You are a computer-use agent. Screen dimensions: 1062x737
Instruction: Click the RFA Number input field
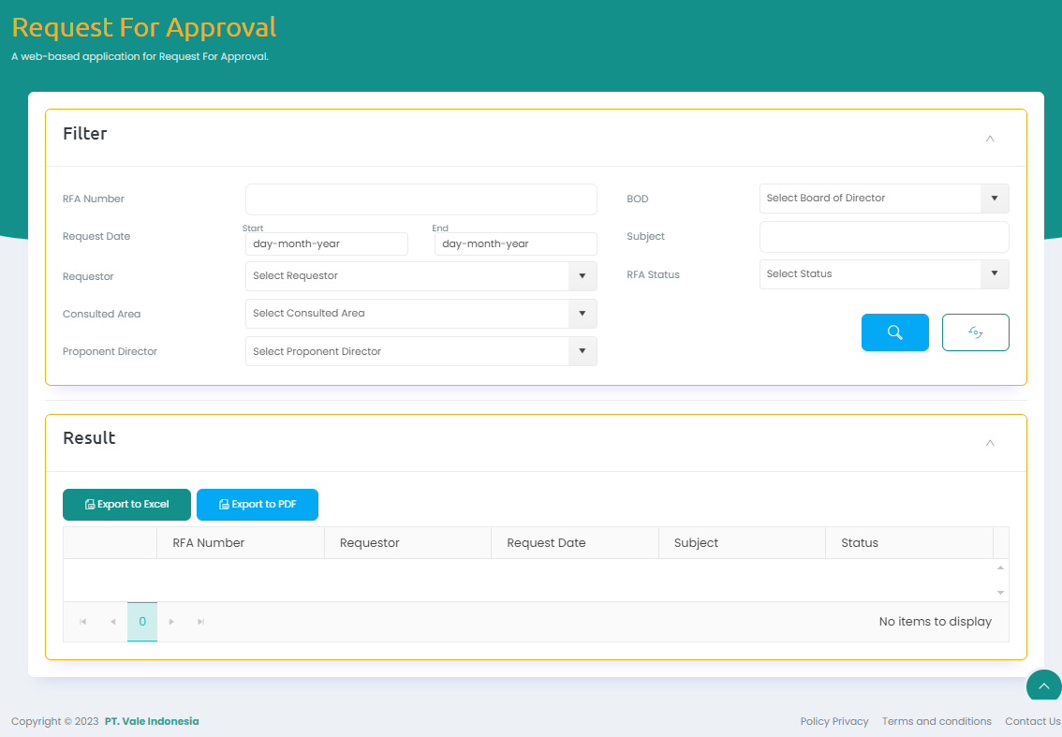click(420, 199)
